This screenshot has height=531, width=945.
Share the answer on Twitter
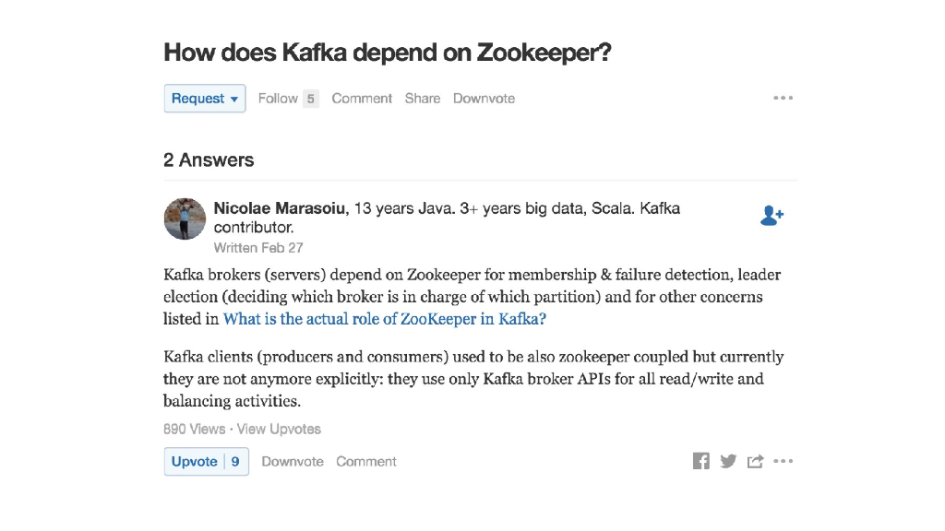click(728, 461)
